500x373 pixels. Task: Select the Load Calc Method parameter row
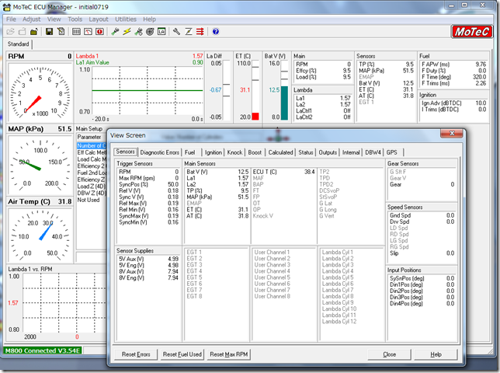92,159
